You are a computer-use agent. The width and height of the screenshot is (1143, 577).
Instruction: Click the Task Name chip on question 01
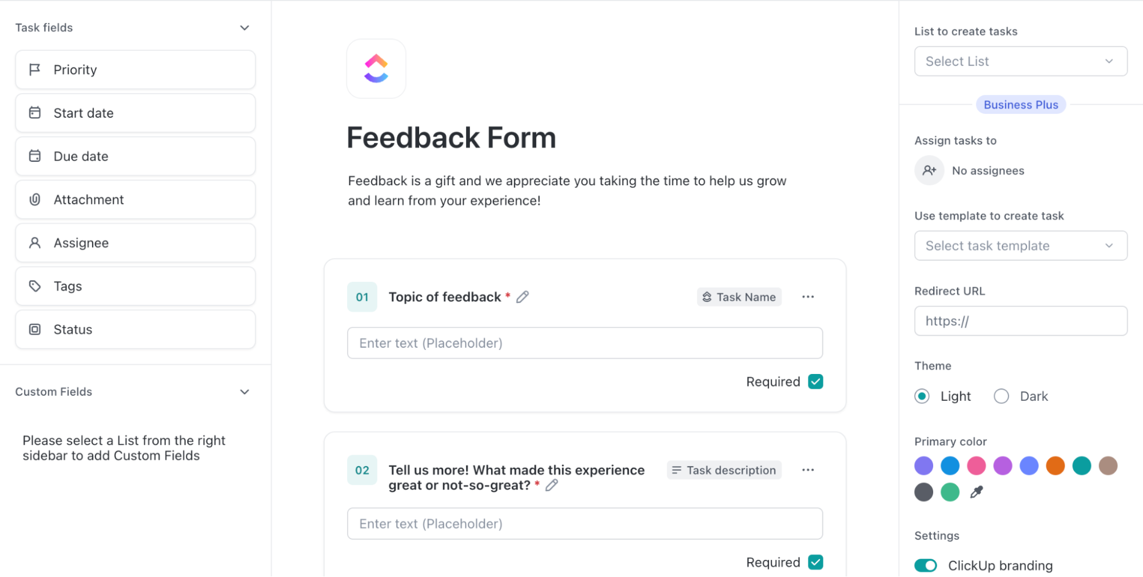(739, 297)
